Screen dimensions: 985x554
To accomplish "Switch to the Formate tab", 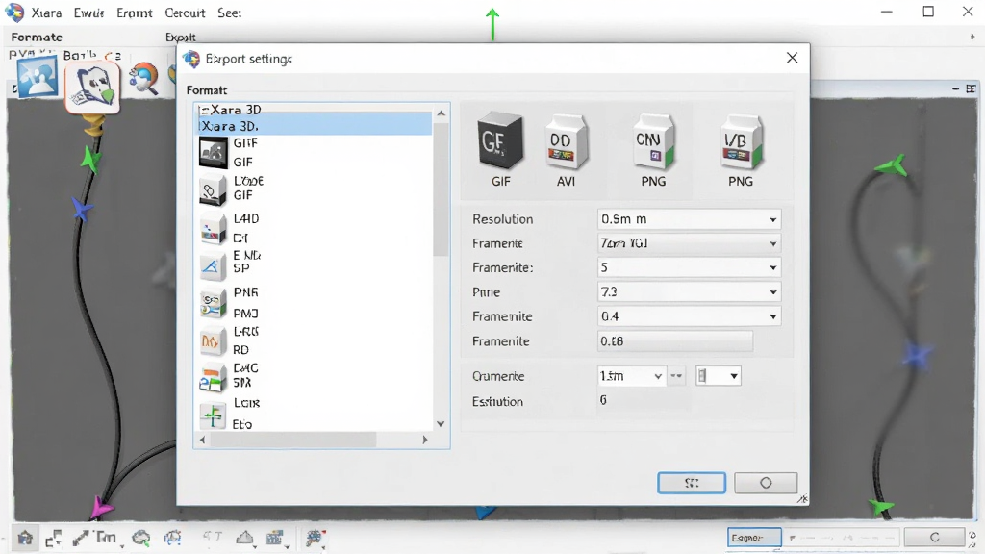I will pyautogui.click(x=37, y=38).
